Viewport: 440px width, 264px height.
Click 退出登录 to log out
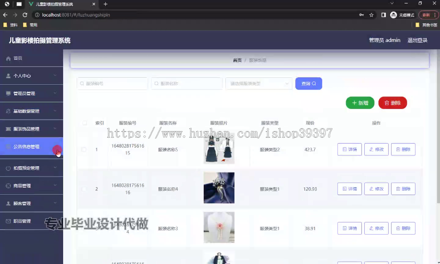tap(418, 40)
